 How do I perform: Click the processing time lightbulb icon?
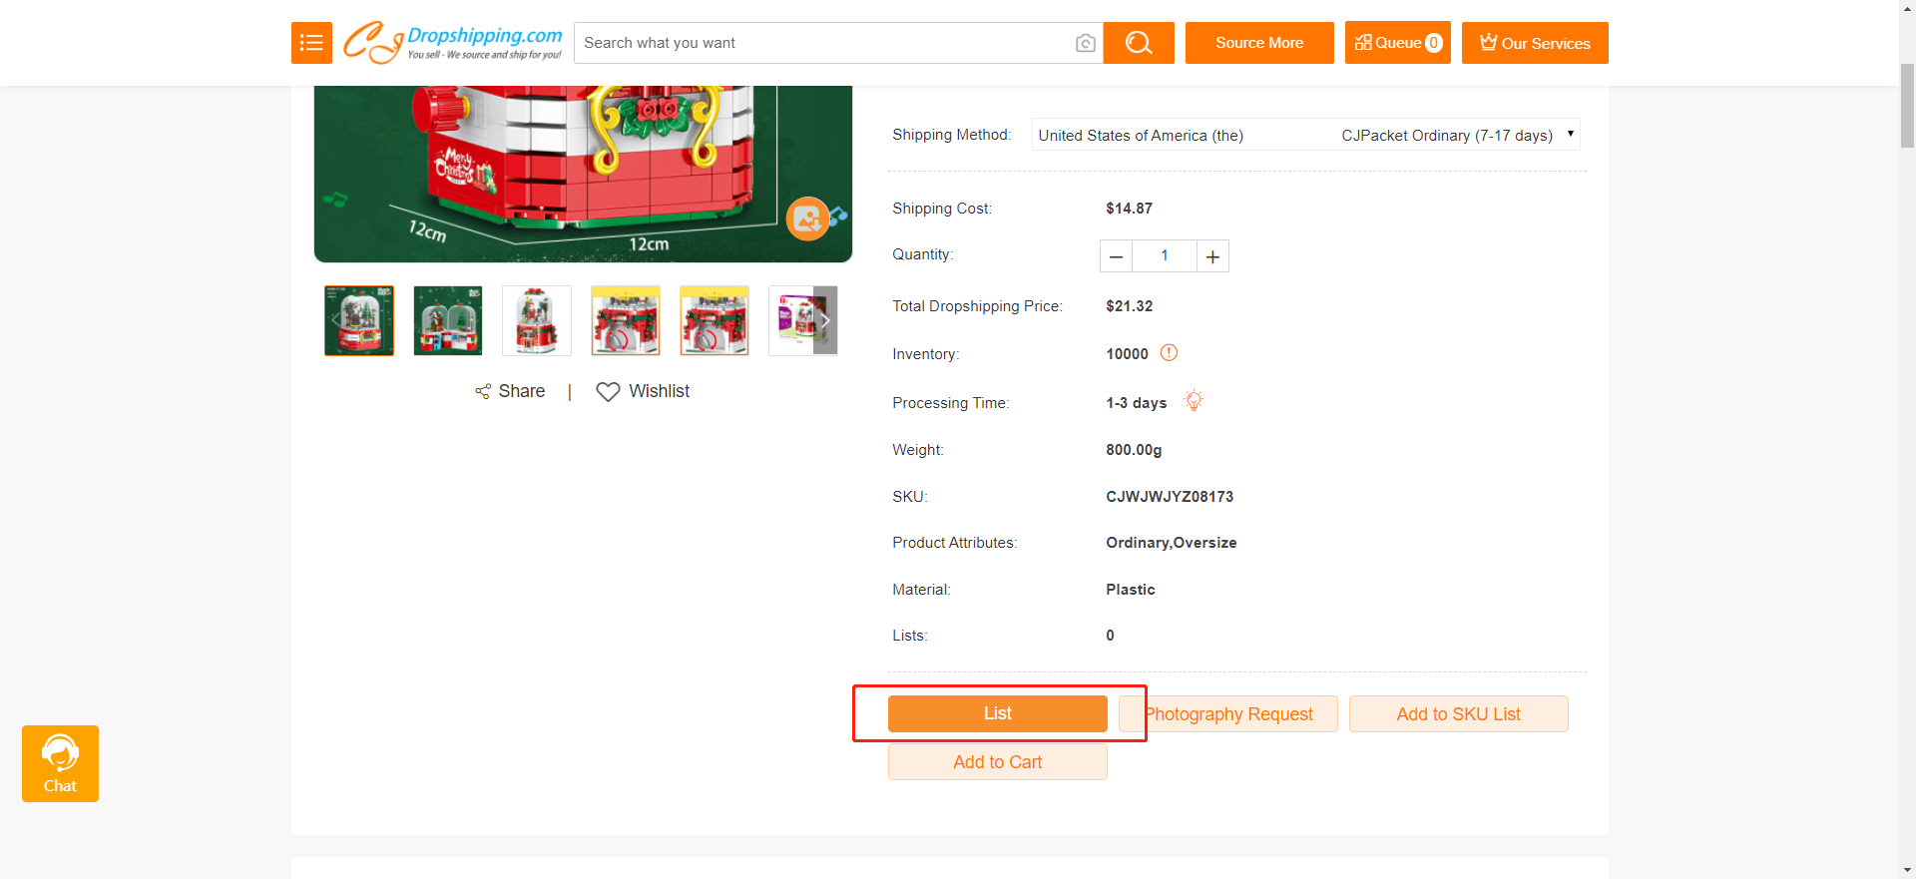click(x=1194, y=401)
